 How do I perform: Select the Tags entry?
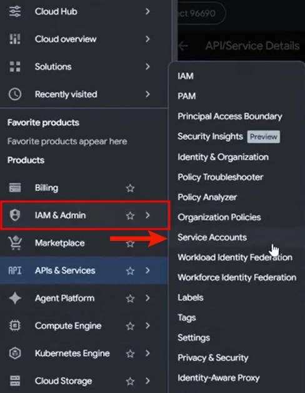(x=186, y=318)
